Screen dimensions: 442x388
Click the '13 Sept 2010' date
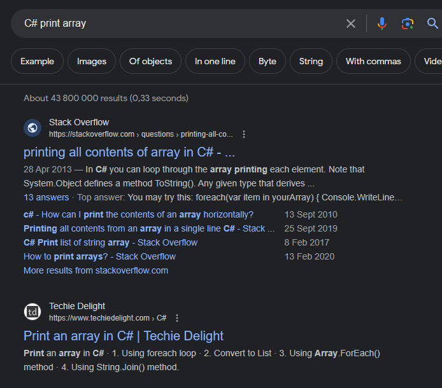pos(311,214)
